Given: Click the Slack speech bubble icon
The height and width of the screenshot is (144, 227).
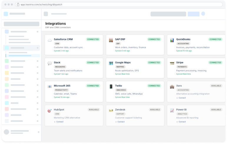Looking at the screenshot, I should 50,63.
